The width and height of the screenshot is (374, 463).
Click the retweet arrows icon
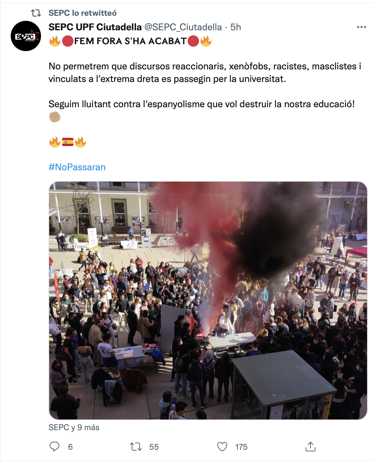tap(136, 447)
